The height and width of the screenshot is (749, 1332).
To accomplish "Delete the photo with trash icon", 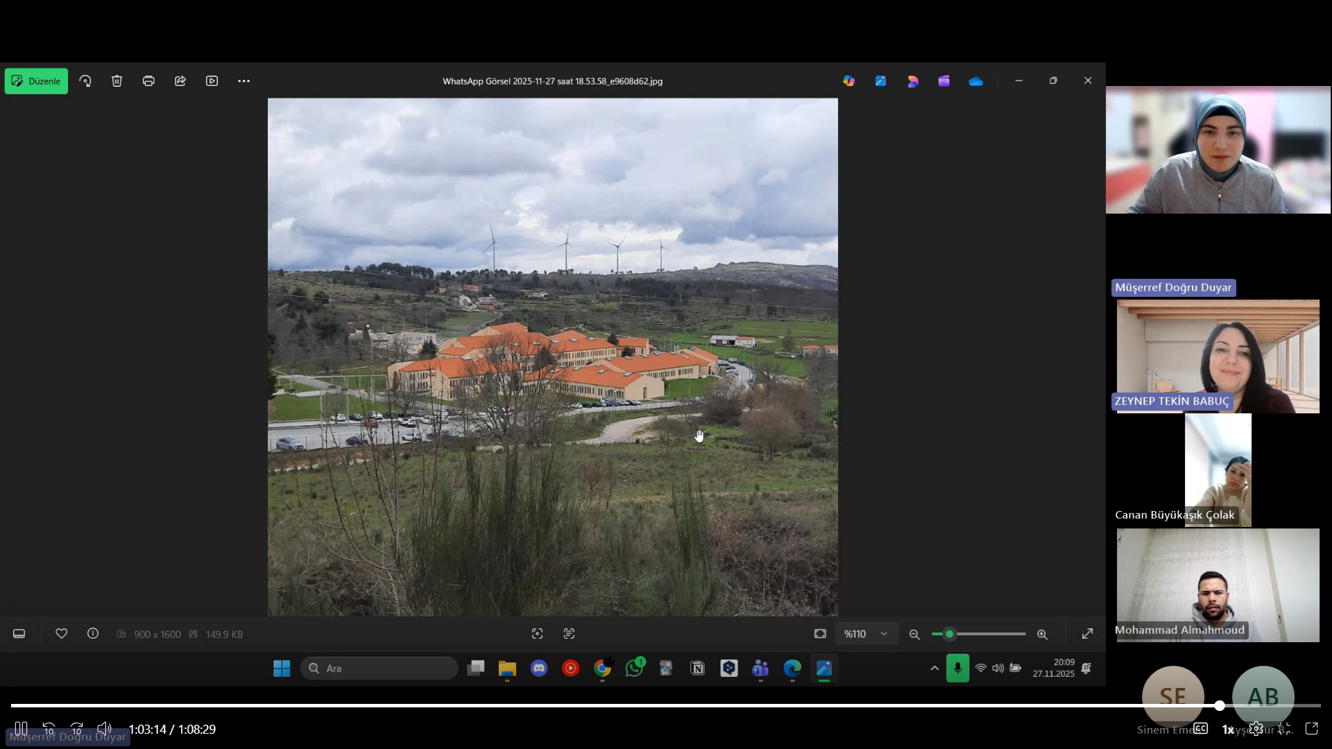I will click(117, 81).
